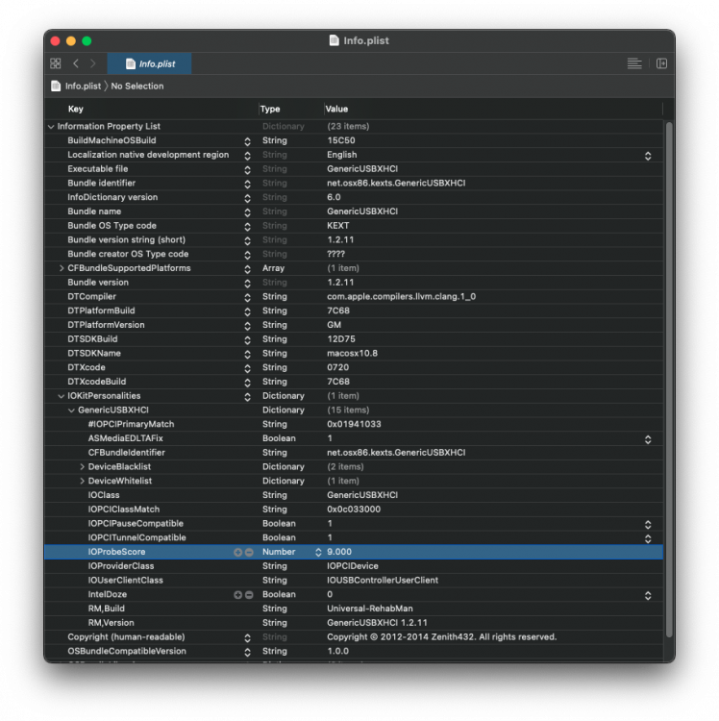
Task: Toggle the editor options lines icon
Action: [x=634, y=63]
